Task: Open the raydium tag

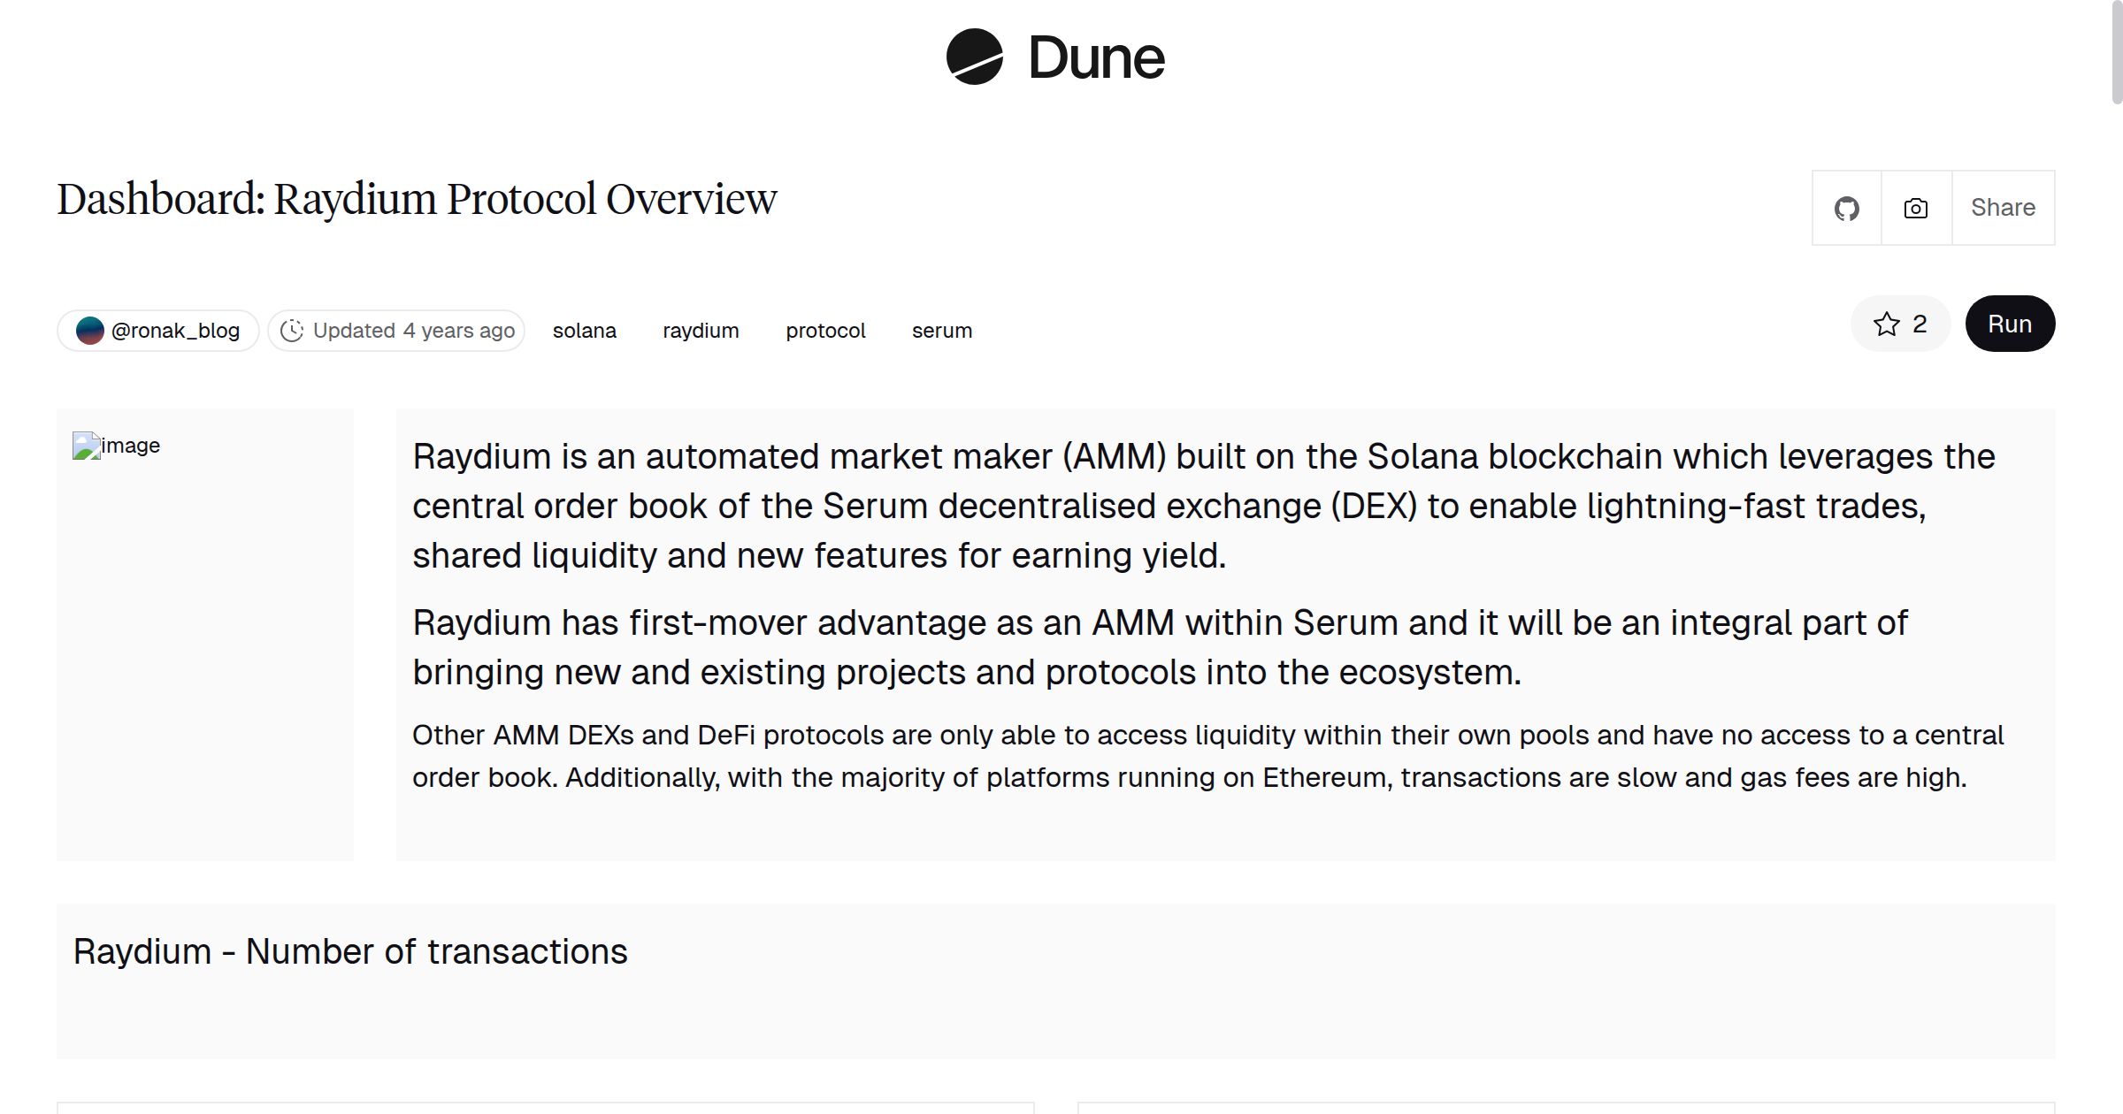Action: pyautogui.click(x=700, y=330)
